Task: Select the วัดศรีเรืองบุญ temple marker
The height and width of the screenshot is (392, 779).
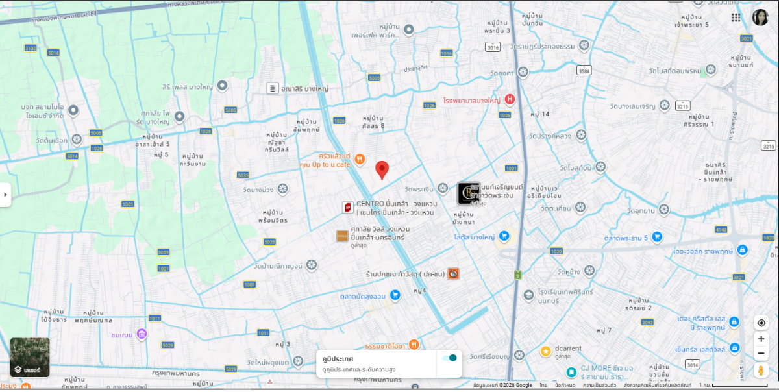Action: (519, 356)
